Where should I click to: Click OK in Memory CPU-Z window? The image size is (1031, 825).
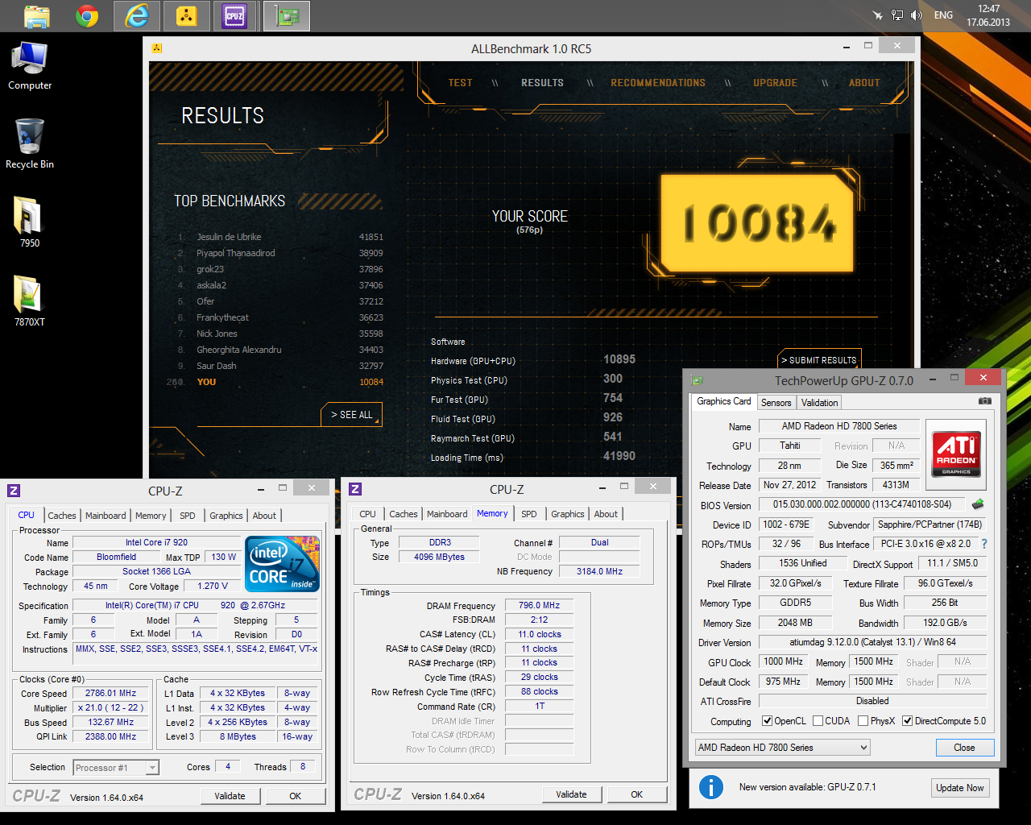[636, 794]
